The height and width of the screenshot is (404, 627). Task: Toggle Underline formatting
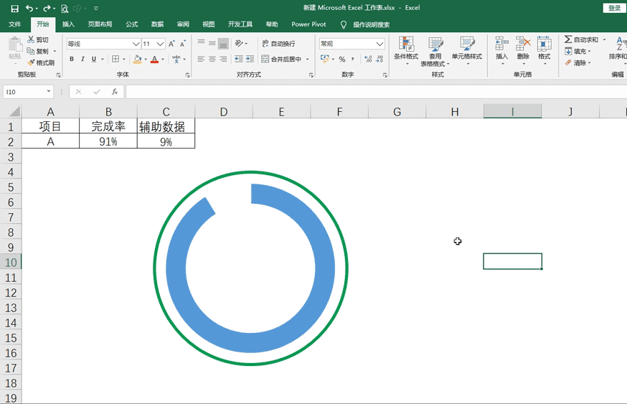(94, 59)
